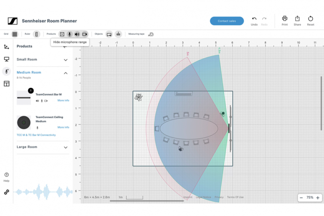The image size is (324, 216).
Task: Zoom out with the minus button
Action: click(x=301, y=198)
